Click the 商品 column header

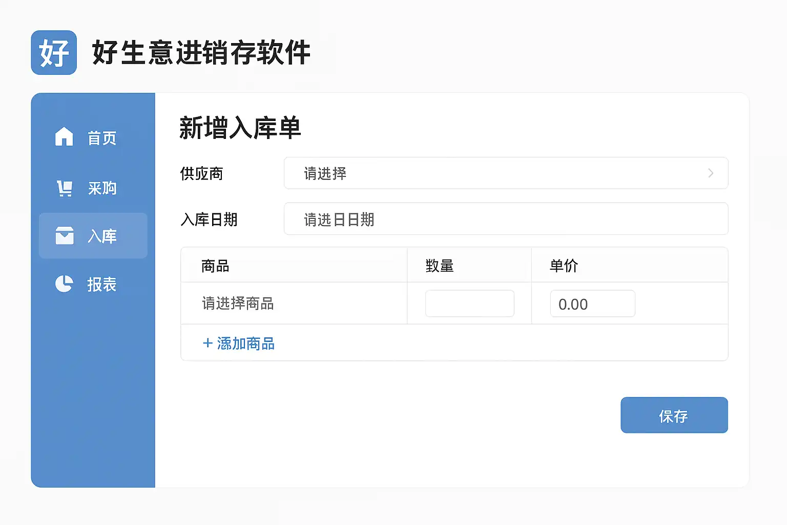(215, 266)
